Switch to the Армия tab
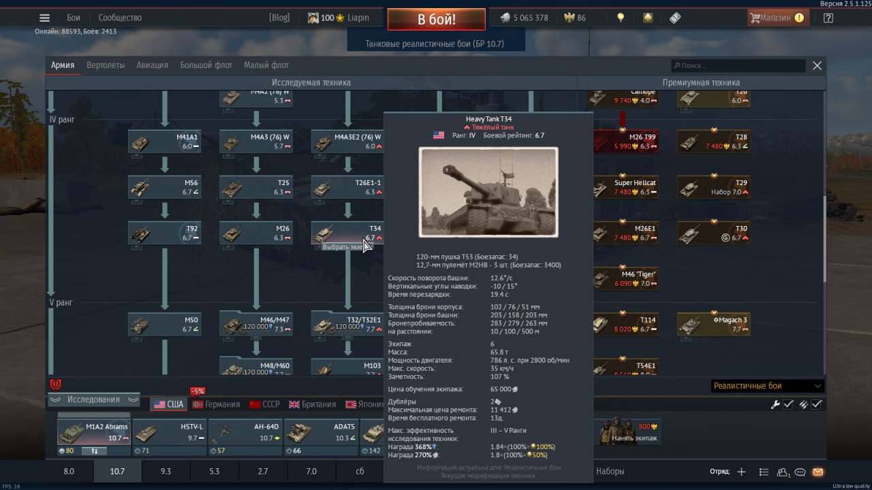 tap(63, 65)
